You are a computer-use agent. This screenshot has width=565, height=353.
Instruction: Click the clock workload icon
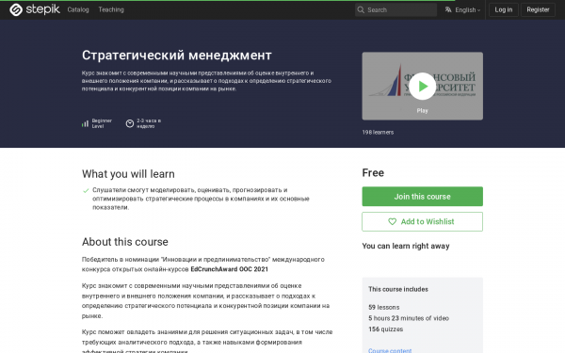click(130, 123)
